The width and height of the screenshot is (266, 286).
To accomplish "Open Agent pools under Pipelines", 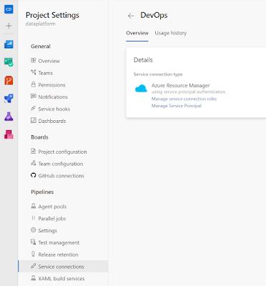I will [x=52, y=207].
